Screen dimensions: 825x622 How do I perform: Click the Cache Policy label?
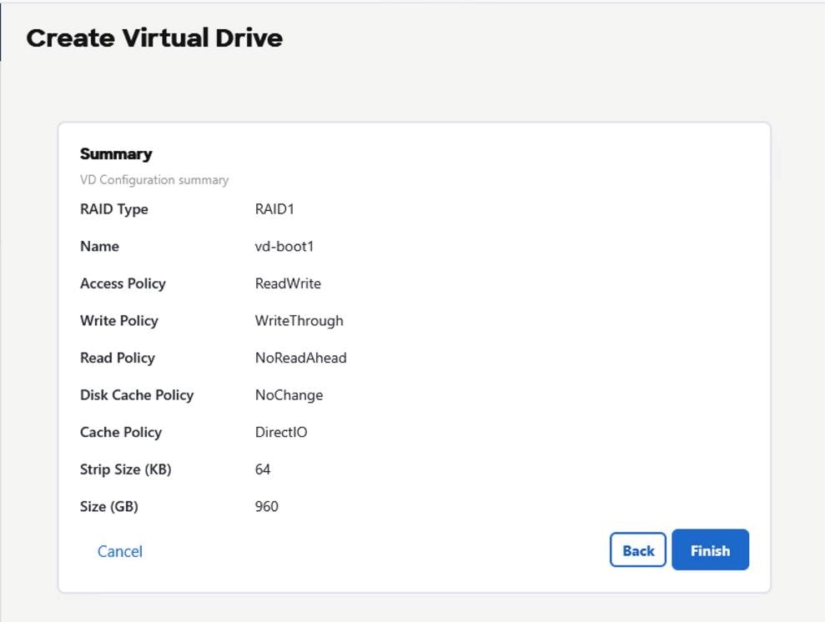coord(121,432)
